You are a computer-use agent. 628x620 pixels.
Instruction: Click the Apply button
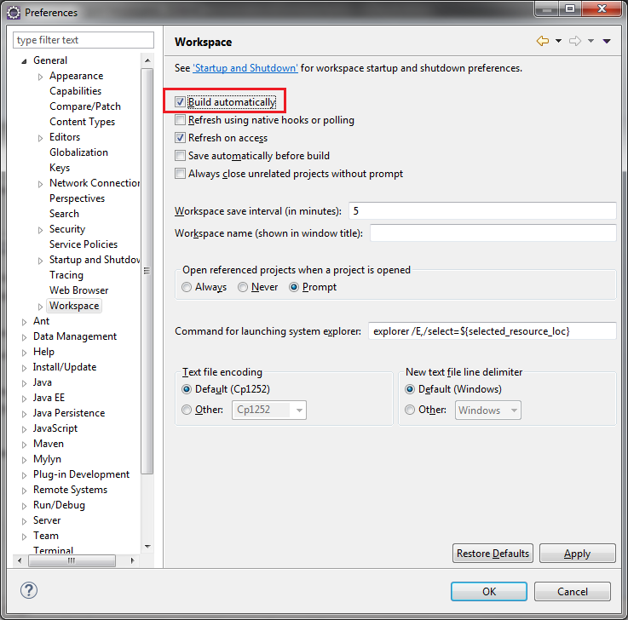click(x=577, y=554)
